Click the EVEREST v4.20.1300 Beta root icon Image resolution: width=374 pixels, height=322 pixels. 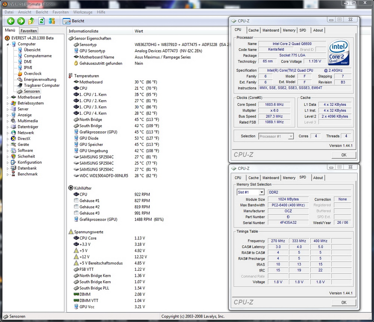pos(7,38)
